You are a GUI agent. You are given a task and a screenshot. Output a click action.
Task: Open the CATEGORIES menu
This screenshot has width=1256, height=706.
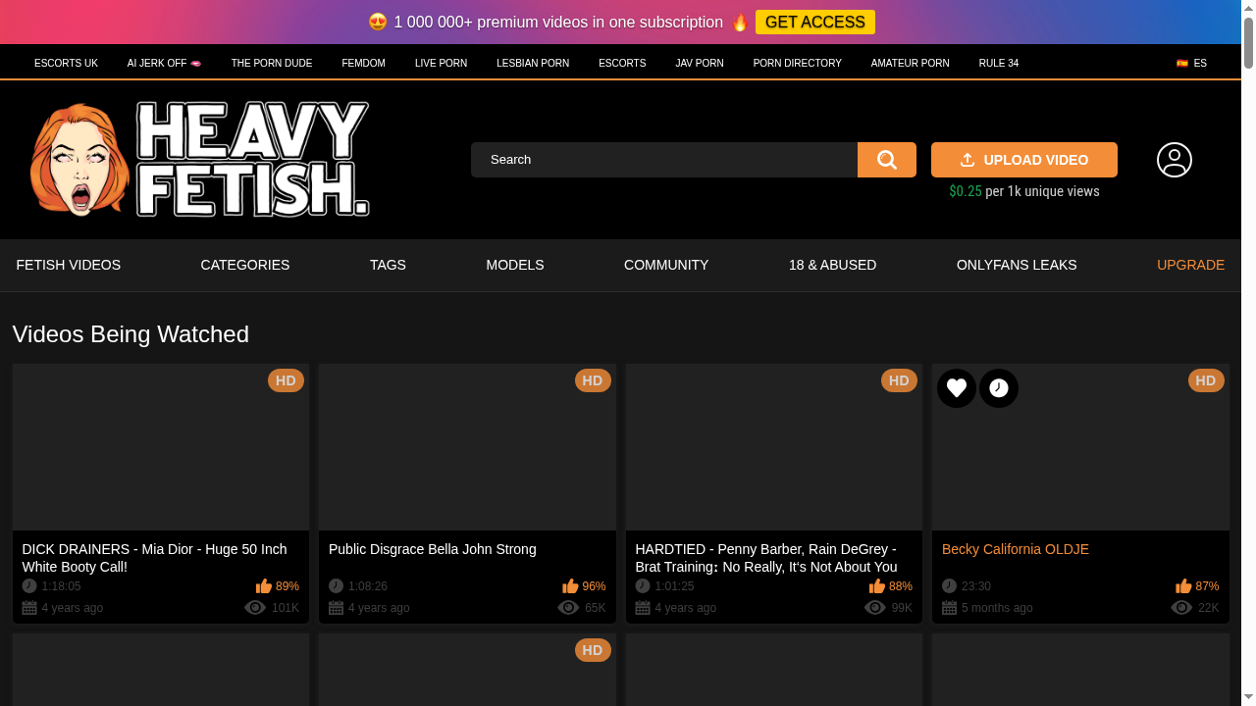click(x=244, y=265)
